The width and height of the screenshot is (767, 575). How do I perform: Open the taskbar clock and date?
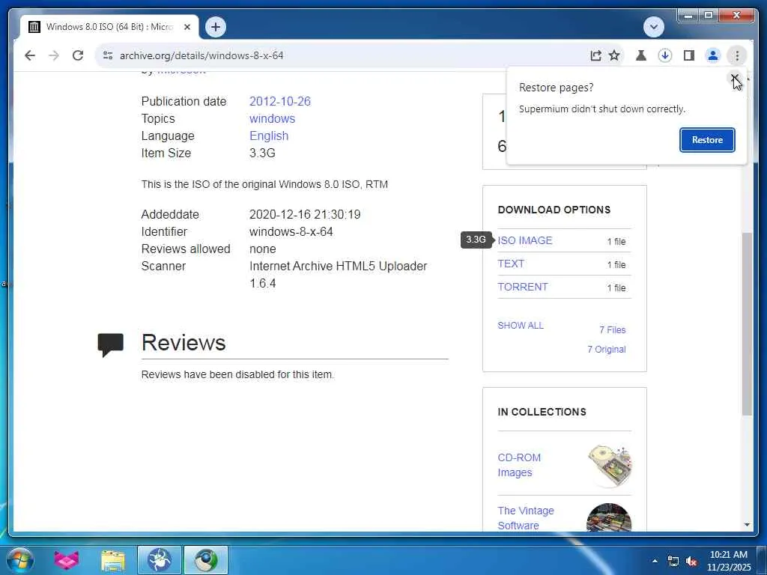point(728,561)
